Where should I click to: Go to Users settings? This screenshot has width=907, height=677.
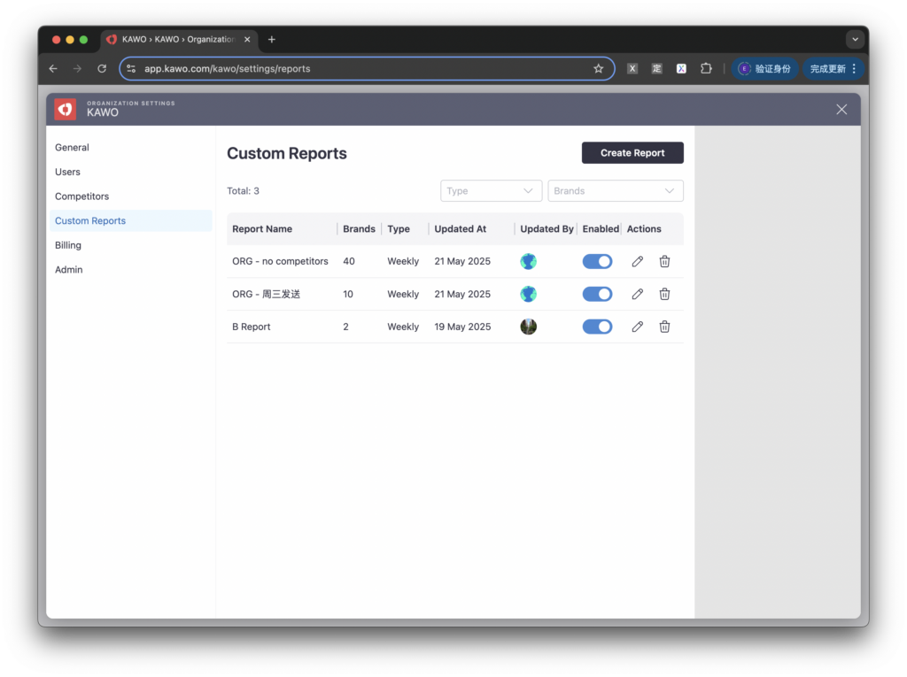[68, 173]
